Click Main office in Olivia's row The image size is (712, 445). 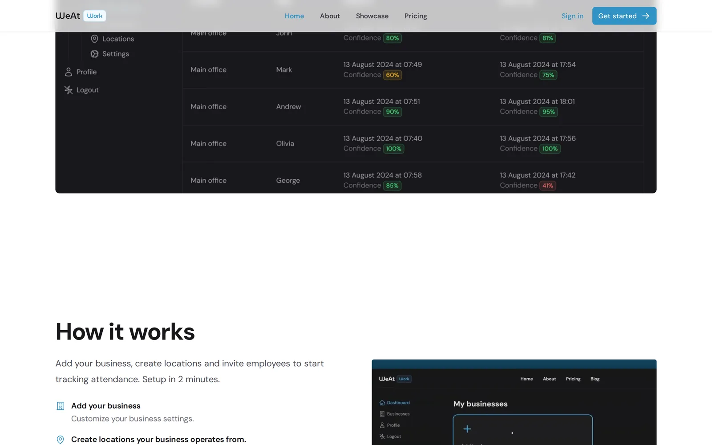coord(208,144)
